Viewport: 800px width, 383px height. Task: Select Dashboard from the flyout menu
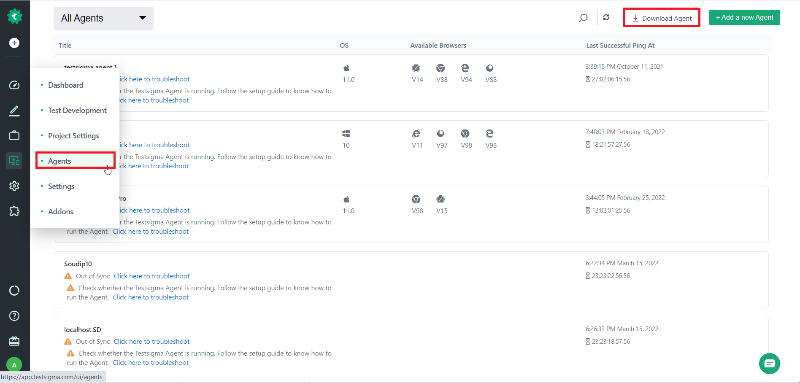(x=66, y=85)
